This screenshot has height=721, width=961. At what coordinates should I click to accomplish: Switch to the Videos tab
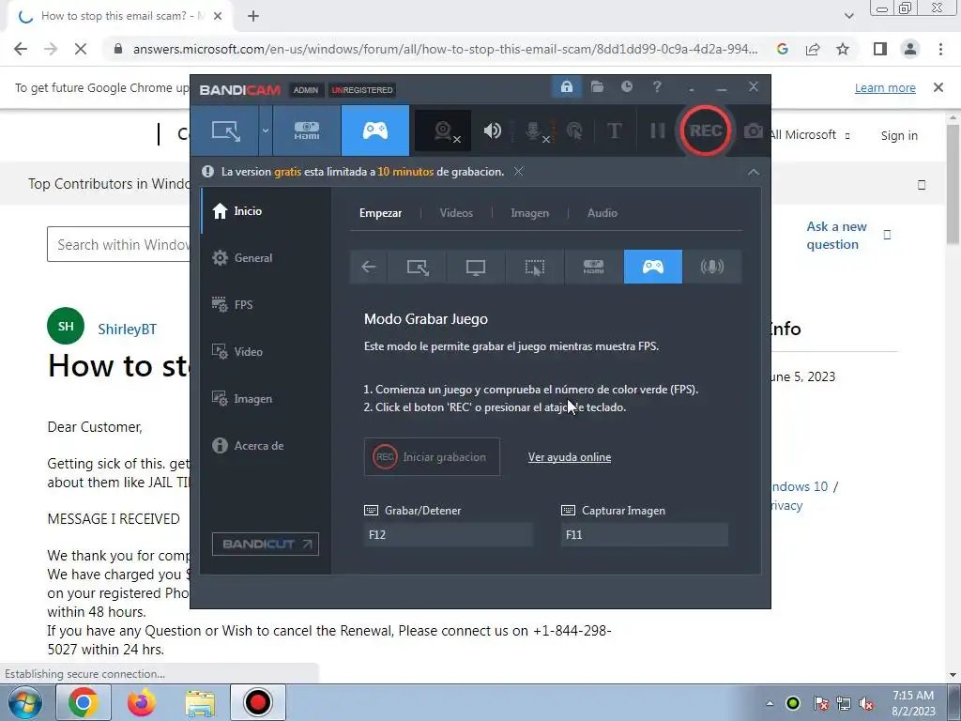tap(456, 213)
